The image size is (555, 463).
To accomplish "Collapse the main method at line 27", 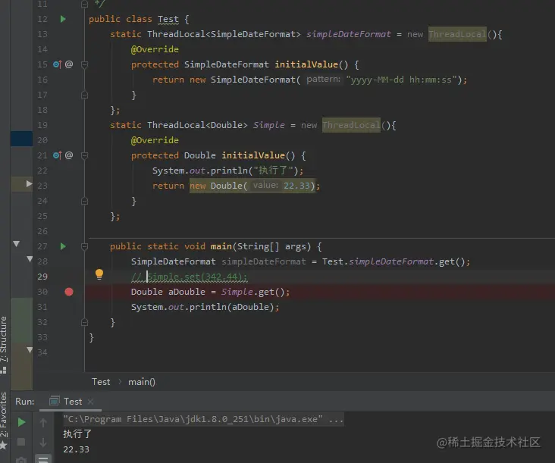I will (x=84, y=246).
